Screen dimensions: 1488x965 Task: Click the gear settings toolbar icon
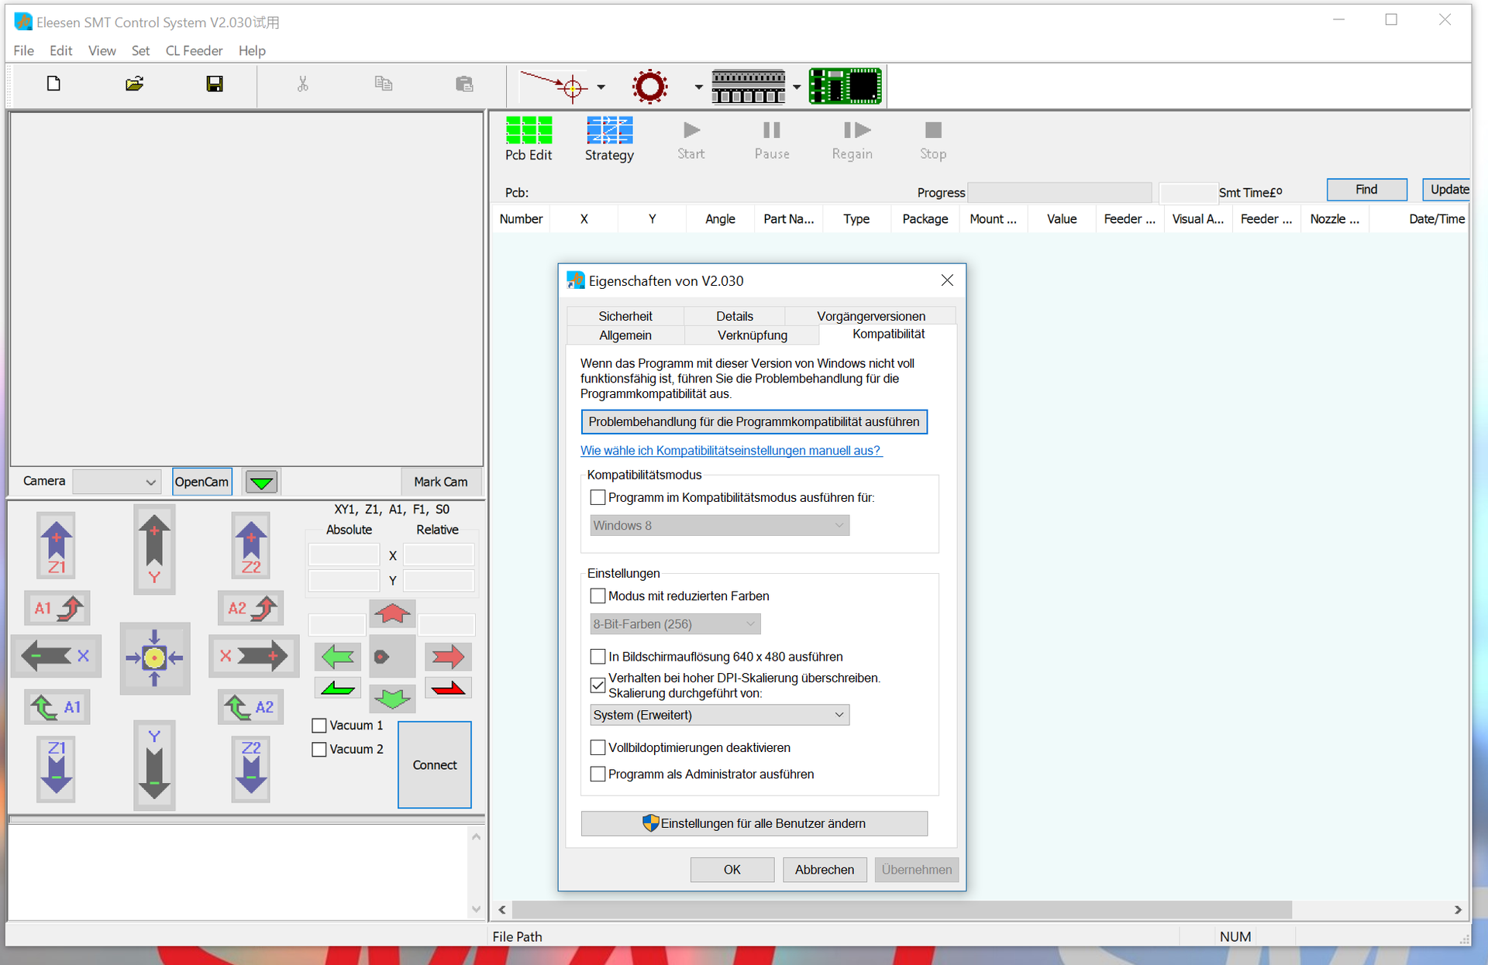click(650, 86)
